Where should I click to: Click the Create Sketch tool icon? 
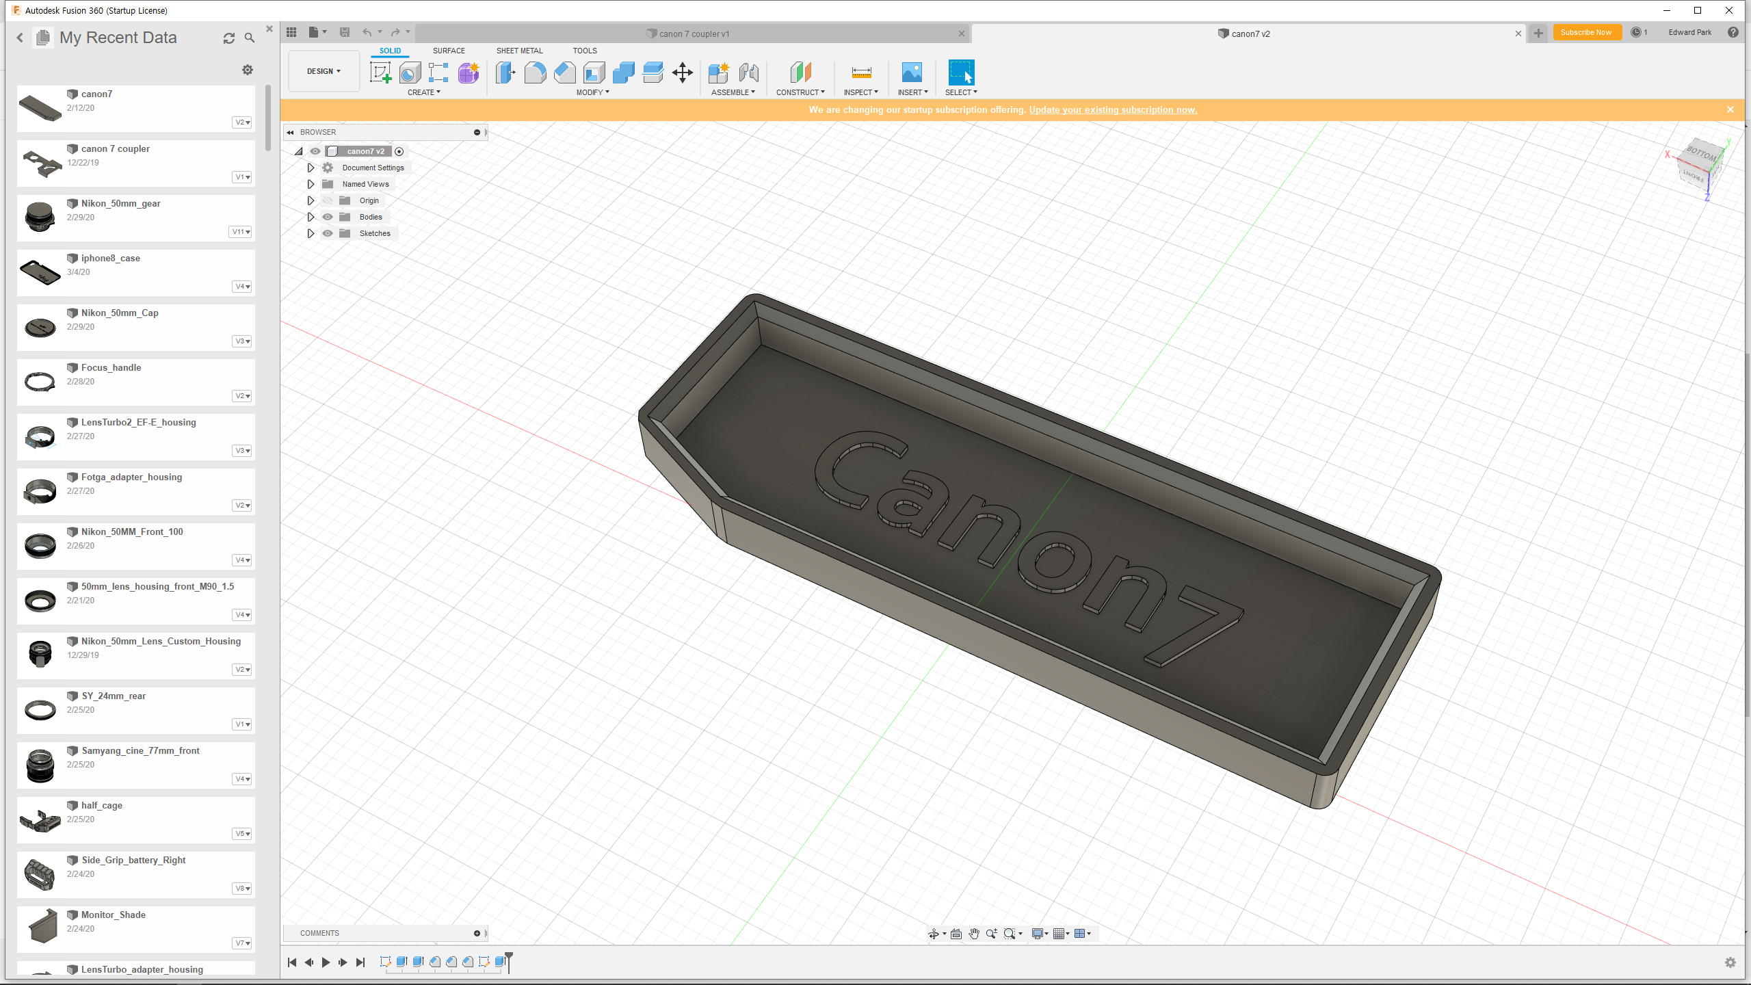(x=380, y=73)
